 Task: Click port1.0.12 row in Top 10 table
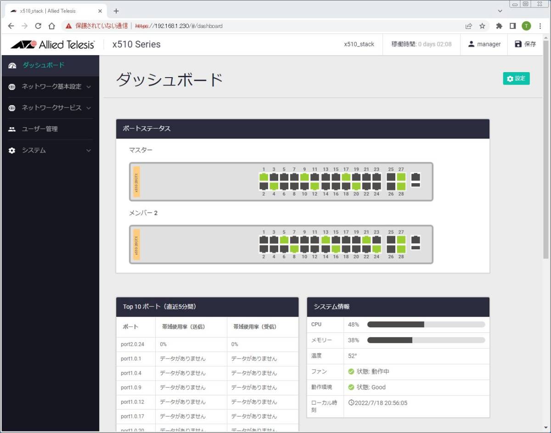point(208,402)
